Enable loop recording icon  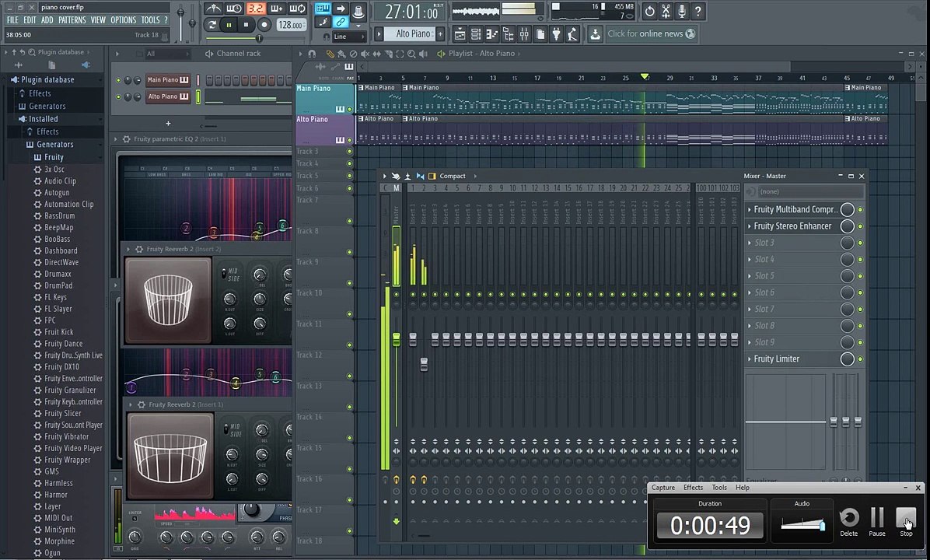[296, 9]
